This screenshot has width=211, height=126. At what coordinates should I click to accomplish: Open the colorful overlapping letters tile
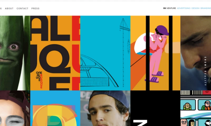(55, 108)
